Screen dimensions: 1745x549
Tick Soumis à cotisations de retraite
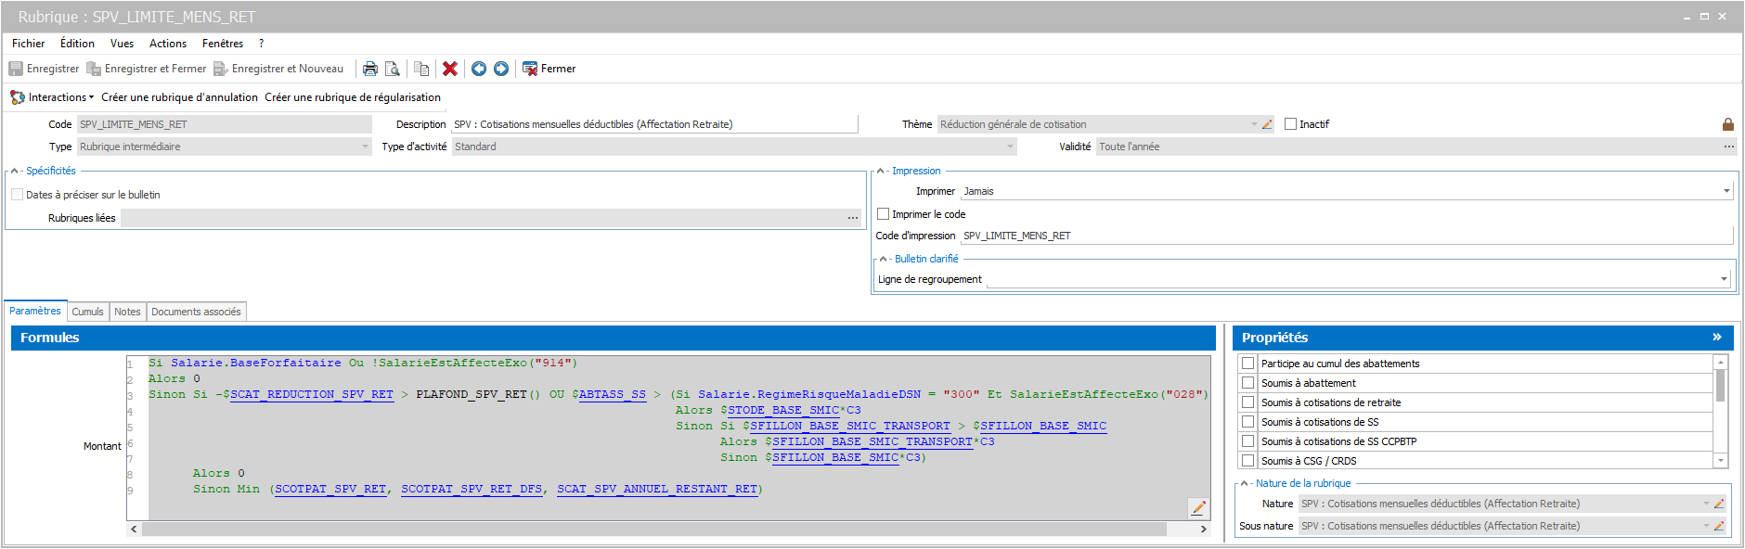pyautogui.click(x=1248, y=402)
